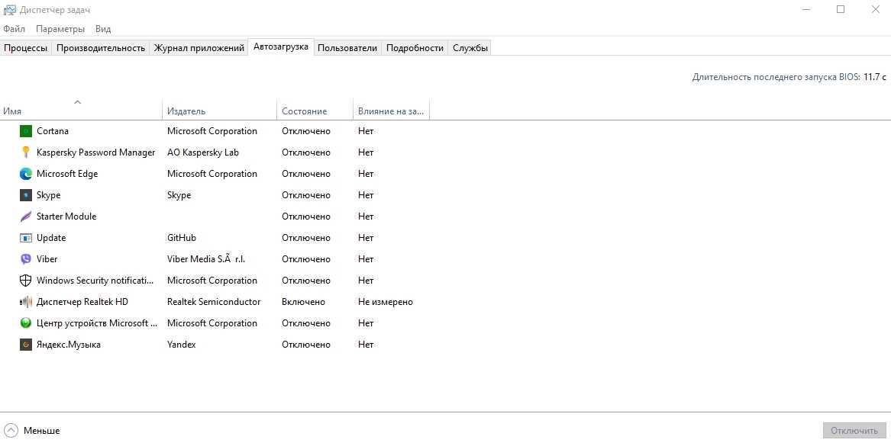
Task: Collapse view with the Меньше chevron
Action: (x=11, y=431)
